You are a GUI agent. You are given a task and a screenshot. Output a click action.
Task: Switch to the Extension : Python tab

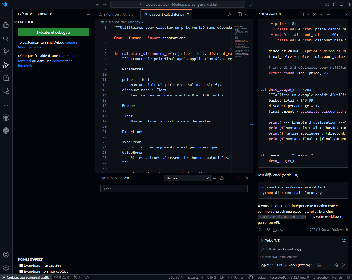pos(118,14)
